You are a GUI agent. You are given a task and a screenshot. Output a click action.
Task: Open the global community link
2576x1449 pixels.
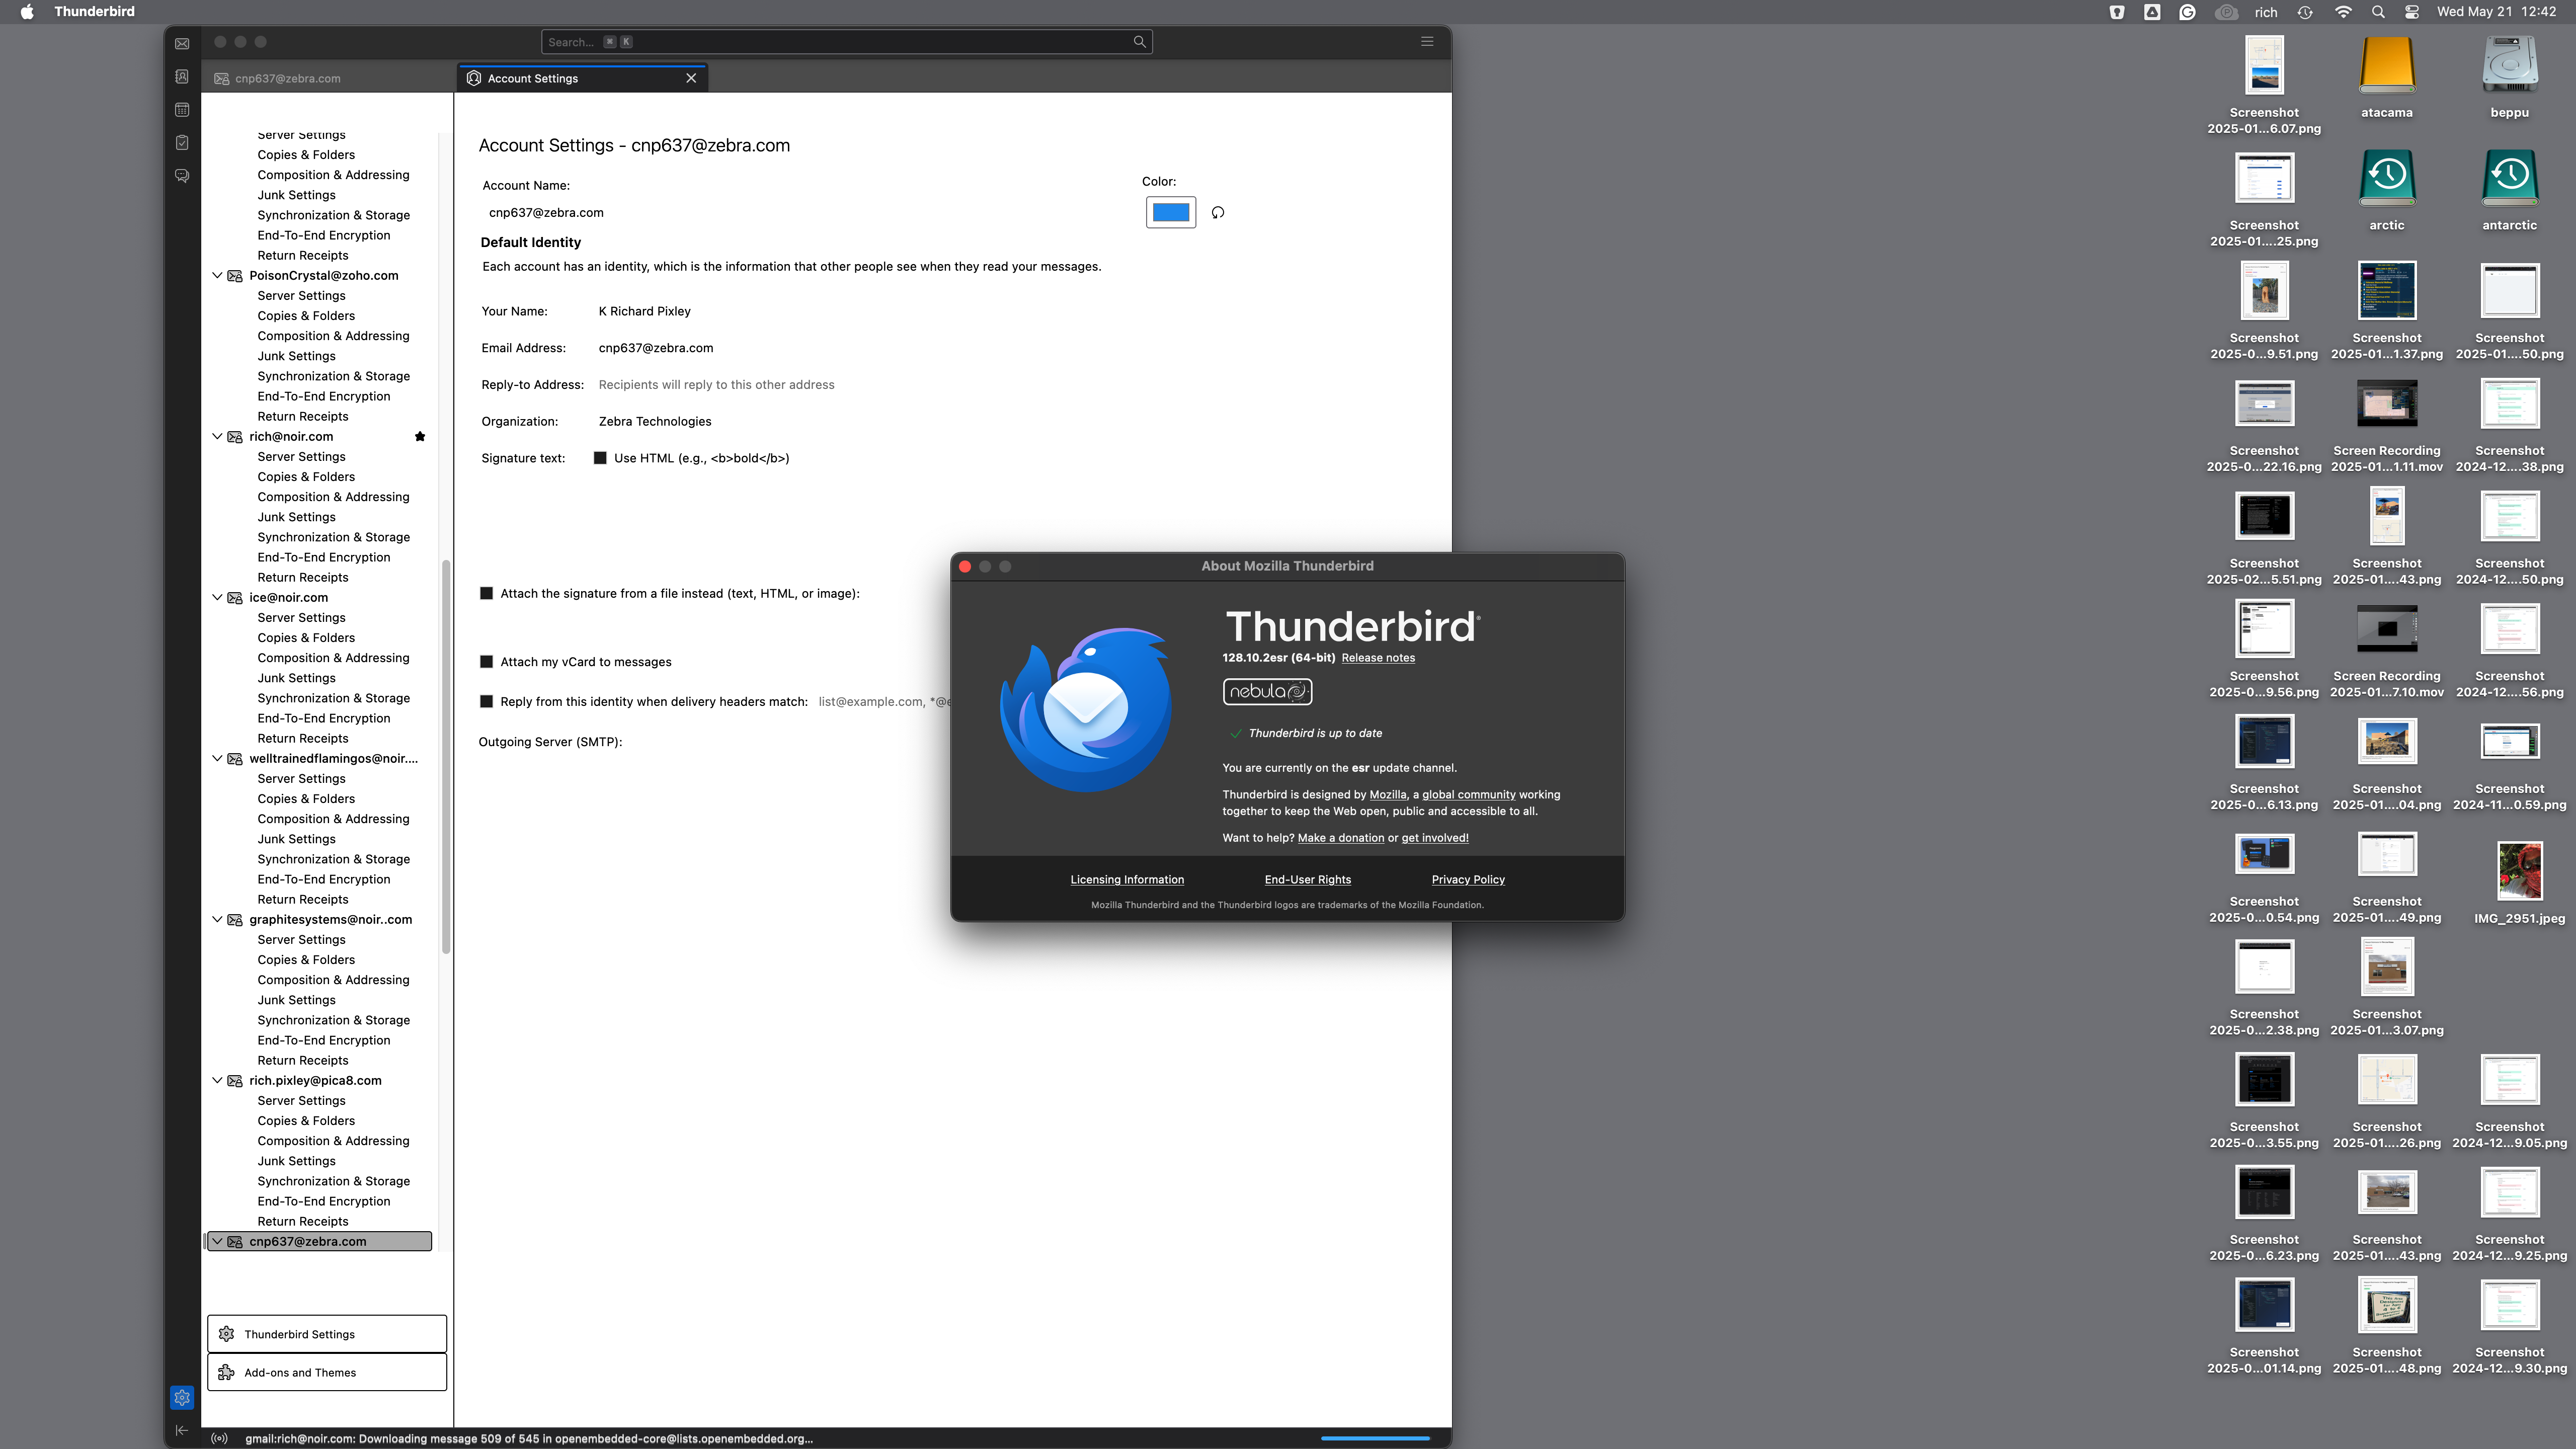tap(1469, 794)
